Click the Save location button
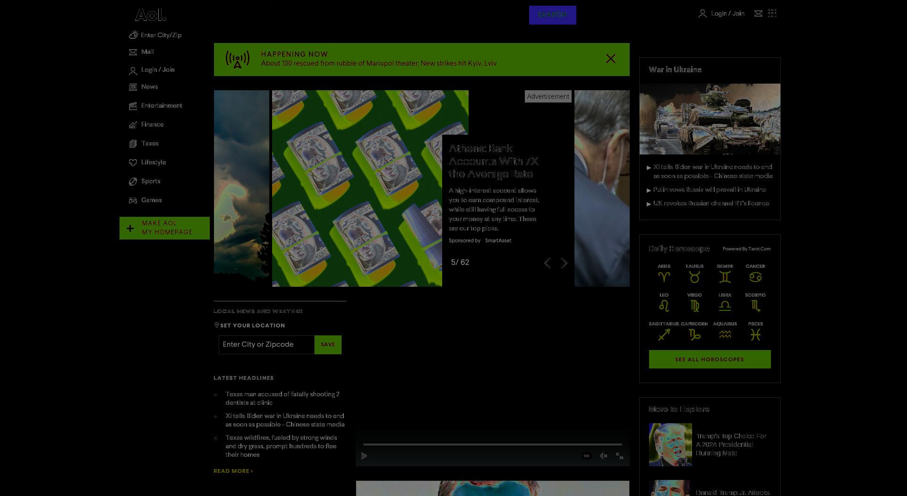The height and width of the screenshot is (496, 907). 328,345
